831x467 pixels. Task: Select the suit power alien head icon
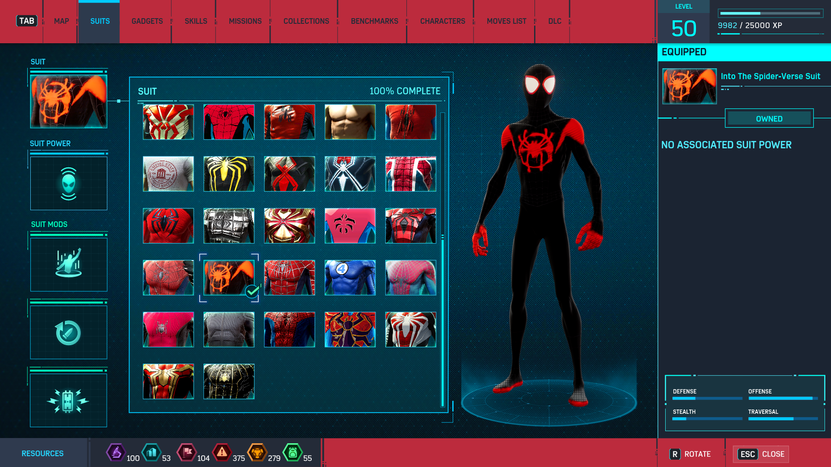click(68, 183)
